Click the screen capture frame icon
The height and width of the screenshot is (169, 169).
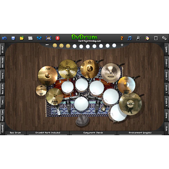(x=49, y=38)
